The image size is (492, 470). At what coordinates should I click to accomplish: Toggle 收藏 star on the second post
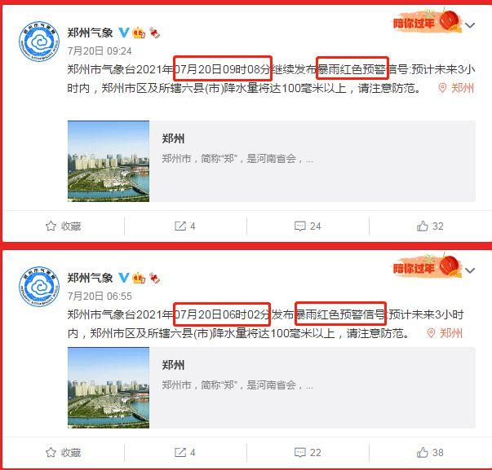63,452
